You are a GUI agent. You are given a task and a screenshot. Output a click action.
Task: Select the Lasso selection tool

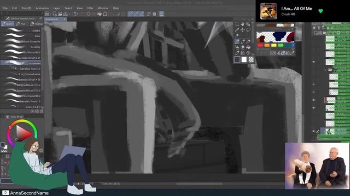click(248, 29)
